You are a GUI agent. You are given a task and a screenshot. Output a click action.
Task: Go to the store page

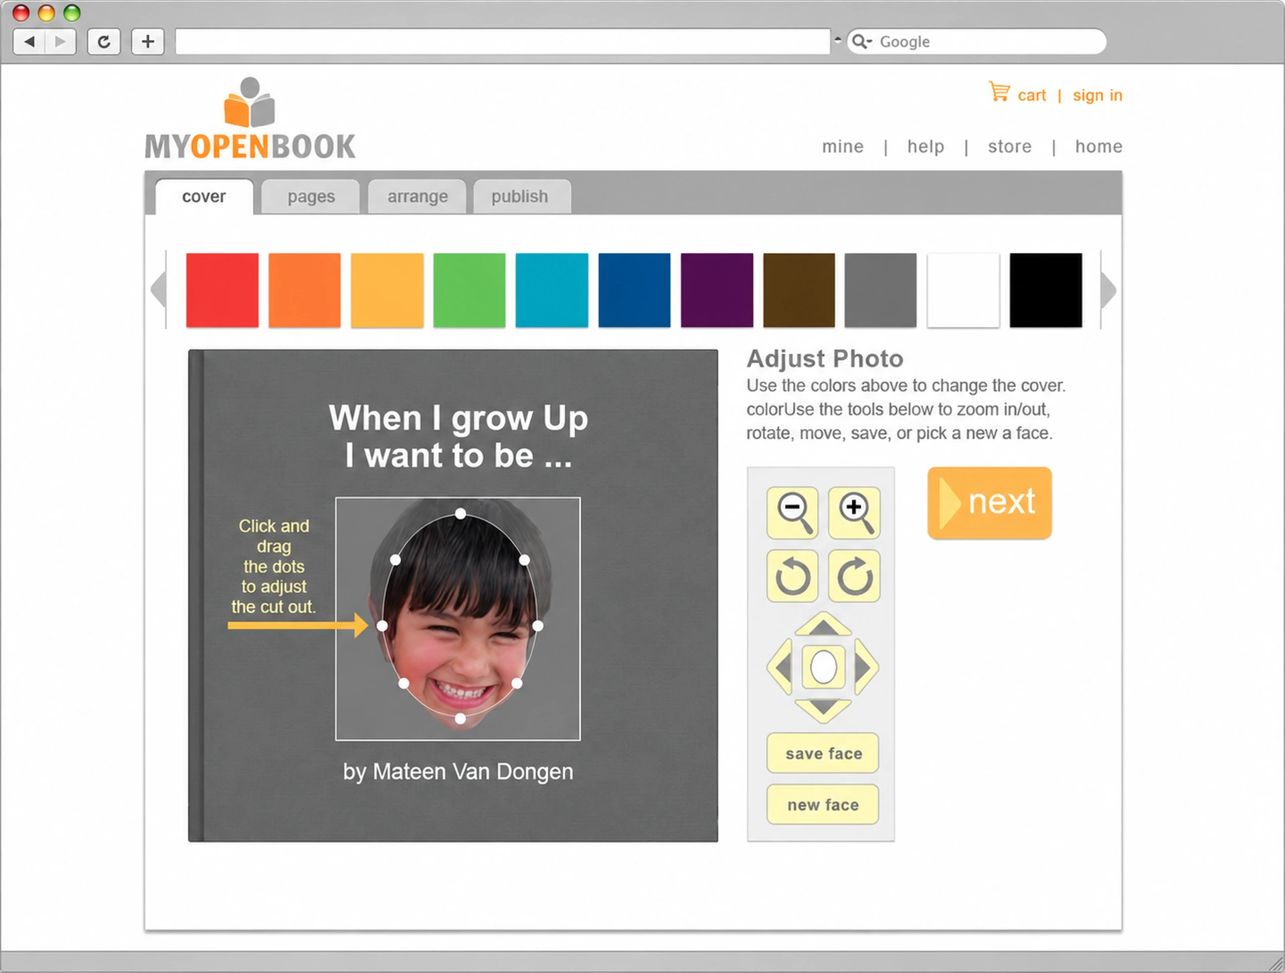1010,147
